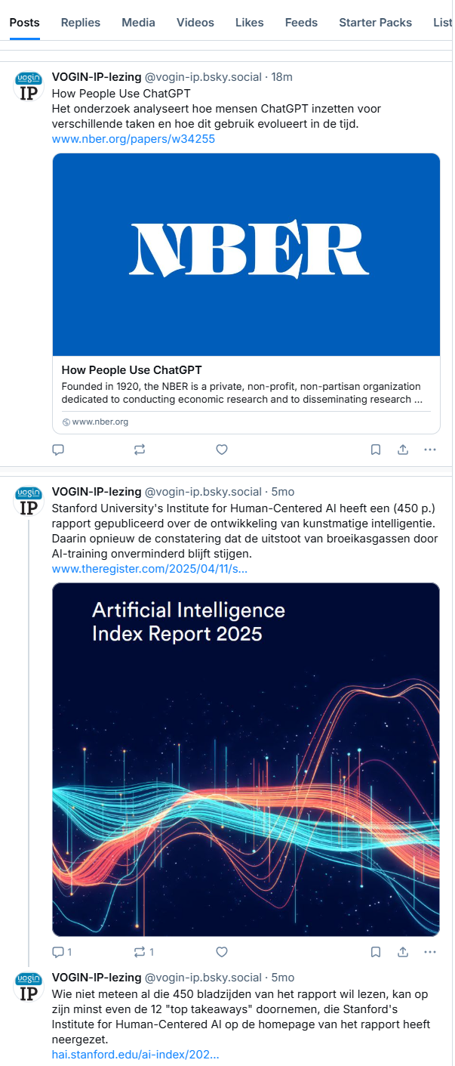Open more options for Stanford AI post
This screenshot has width=455, height=1066.
click(430, 952)
